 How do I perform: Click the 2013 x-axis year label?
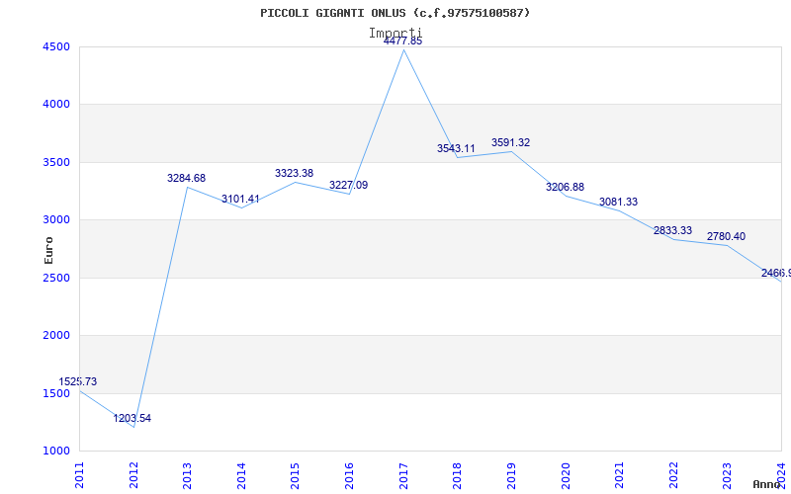tap(187, 475)
